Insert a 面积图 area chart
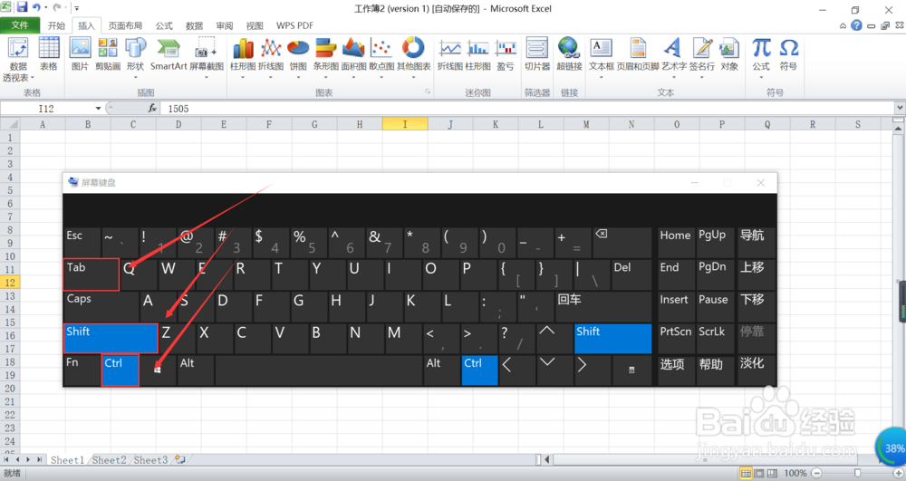 [353, 58]
